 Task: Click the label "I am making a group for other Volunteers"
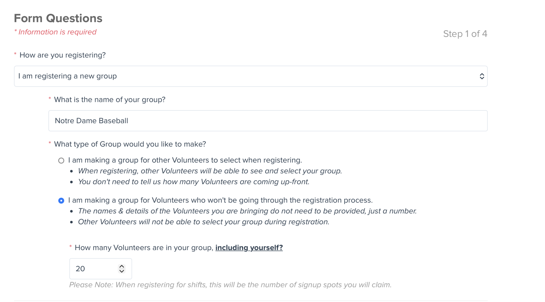(x=185, y=160)
